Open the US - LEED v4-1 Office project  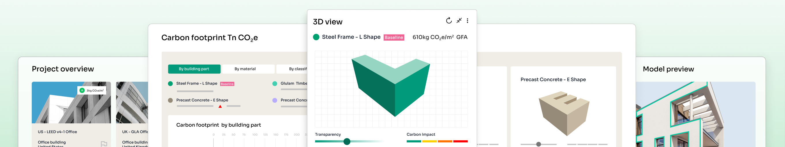57,132
